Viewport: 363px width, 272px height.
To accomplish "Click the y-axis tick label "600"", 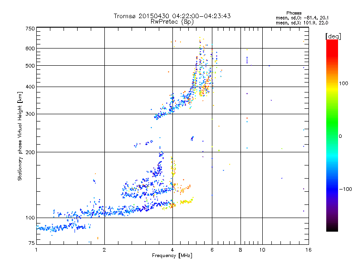I will click(x=30, y=49).
